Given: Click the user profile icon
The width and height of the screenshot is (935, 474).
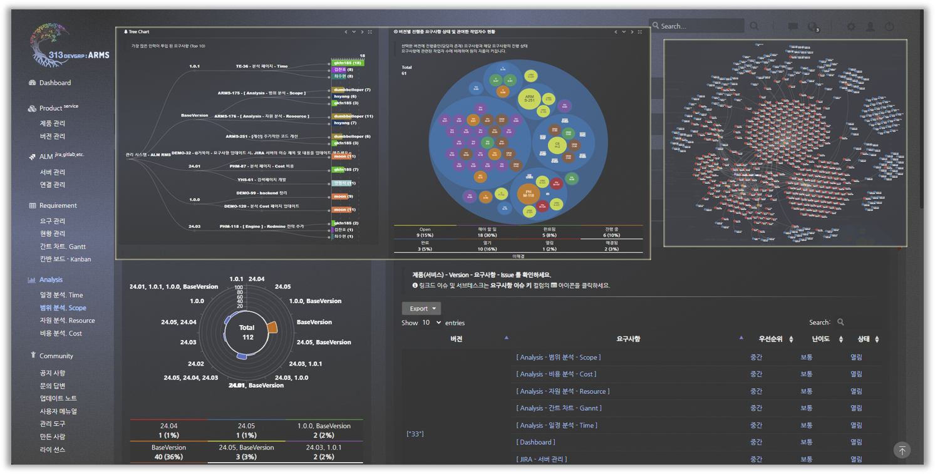Looking at the screenshot, I should 870,27.
